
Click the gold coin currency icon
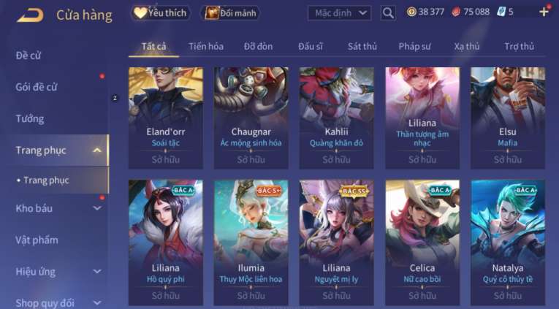tap(411, 12)
